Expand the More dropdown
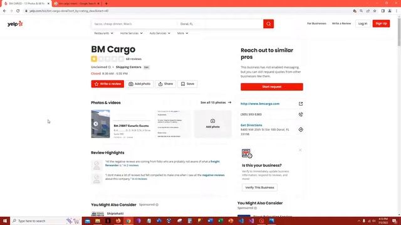 click(182, 33)
